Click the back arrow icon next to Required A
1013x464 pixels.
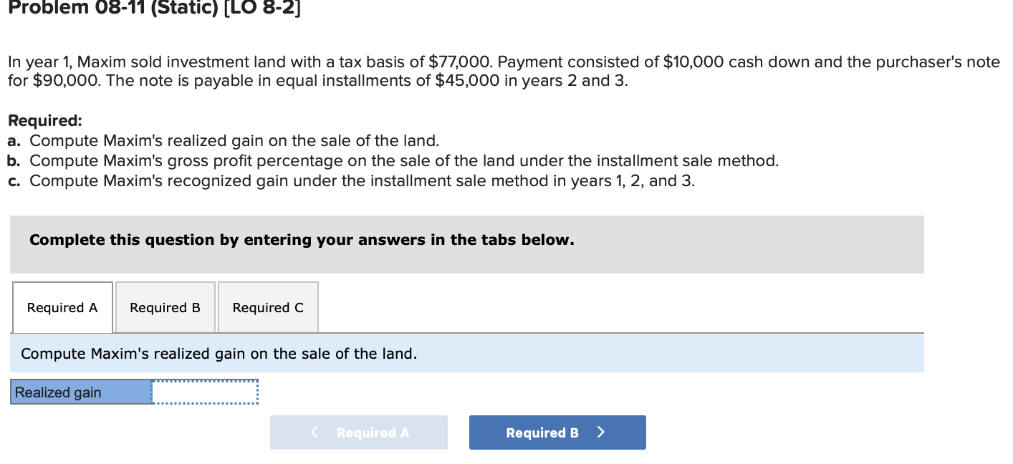(313, 432)
